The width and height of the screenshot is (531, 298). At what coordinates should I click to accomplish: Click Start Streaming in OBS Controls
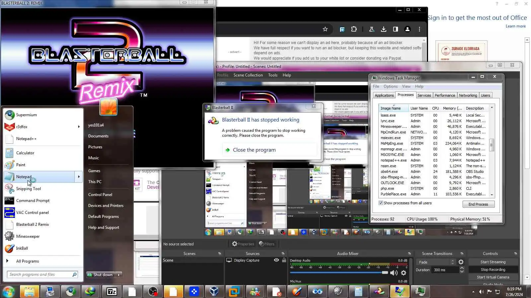pyautogui.click(x=493, y=262)
